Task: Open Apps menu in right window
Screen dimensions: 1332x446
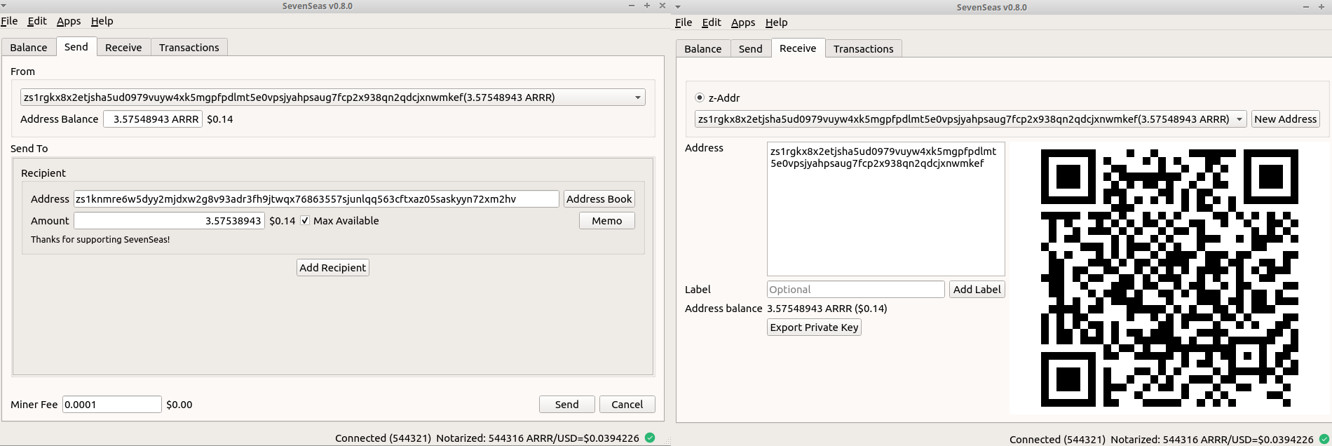Action: 743,22
